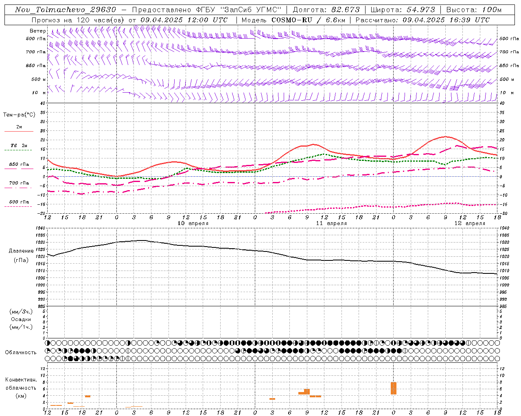Click the 12 апреля date label
The width and height of the screenshot is (521, 416).
point(470,223)
